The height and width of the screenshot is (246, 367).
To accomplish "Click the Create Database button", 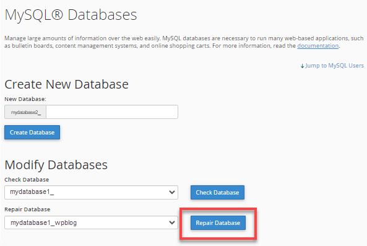I will [32, 133].
